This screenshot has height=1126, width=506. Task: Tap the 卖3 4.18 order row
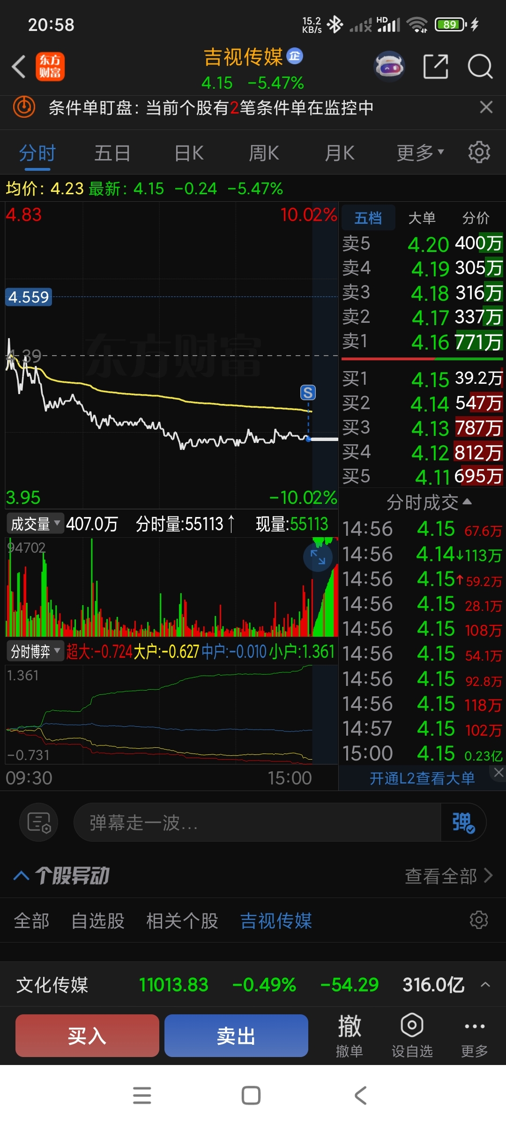pos(423,293)
